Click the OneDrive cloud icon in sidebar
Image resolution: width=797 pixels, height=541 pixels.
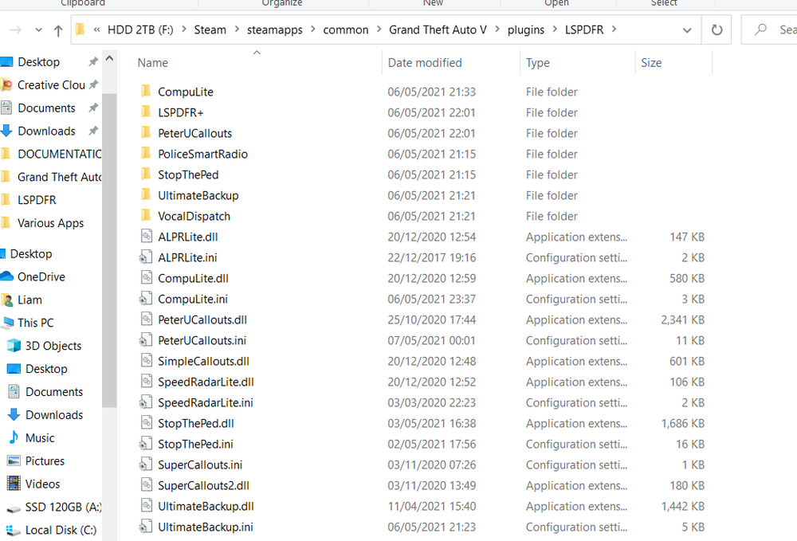tap(7, 276)
